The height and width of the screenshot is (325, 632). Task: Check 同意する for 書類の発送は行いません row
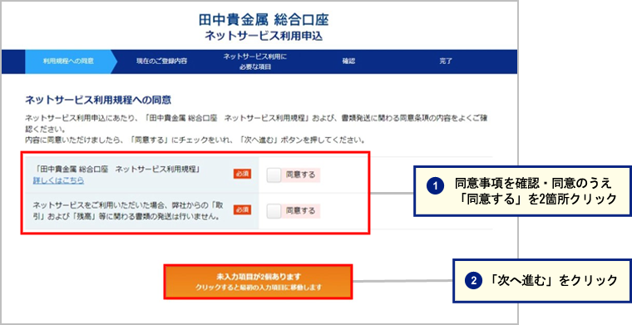[274, 210]
